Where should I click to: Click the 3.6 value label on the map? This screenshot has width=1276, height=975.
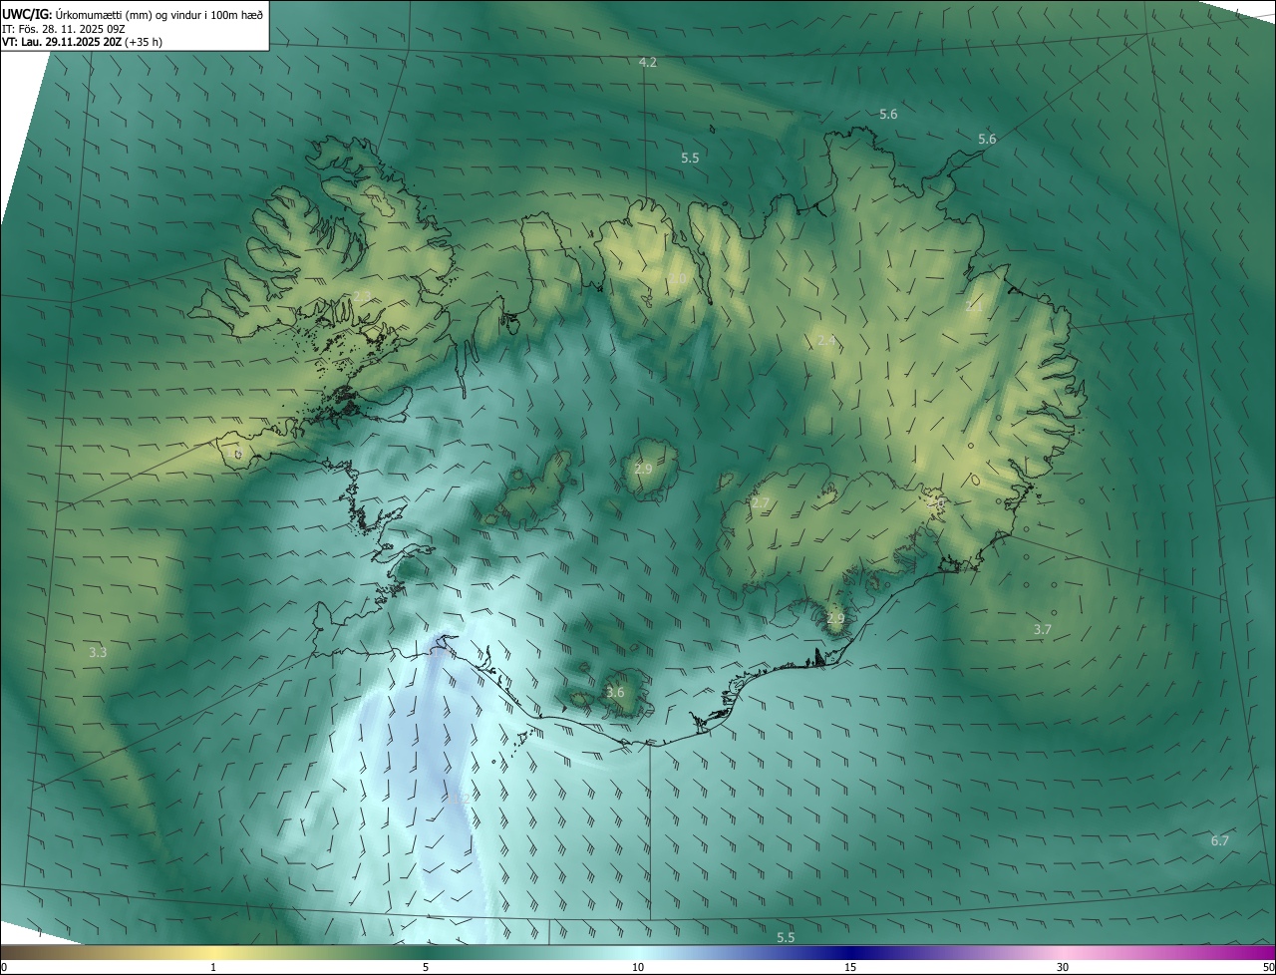615,692
